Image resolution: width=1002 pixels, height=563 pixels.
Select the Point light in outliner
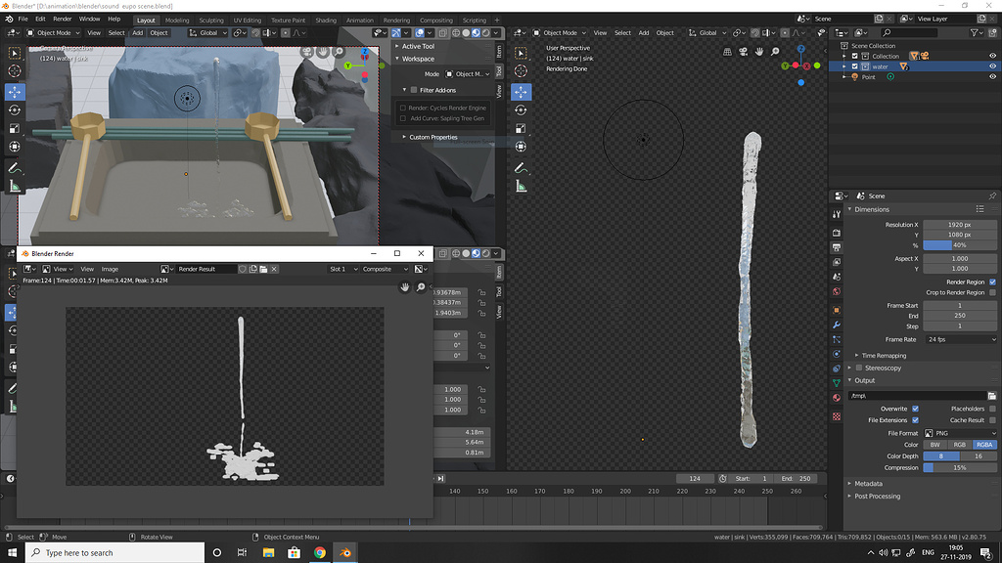868,76
